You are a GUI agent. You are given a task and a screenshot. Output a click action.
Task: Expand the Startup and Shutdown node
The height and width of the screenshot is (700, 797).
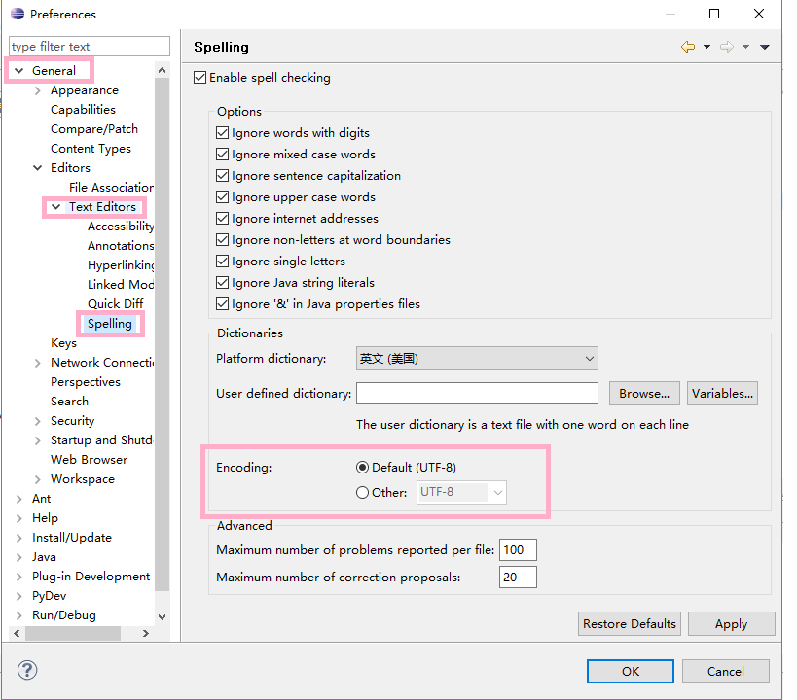(38, 440)
